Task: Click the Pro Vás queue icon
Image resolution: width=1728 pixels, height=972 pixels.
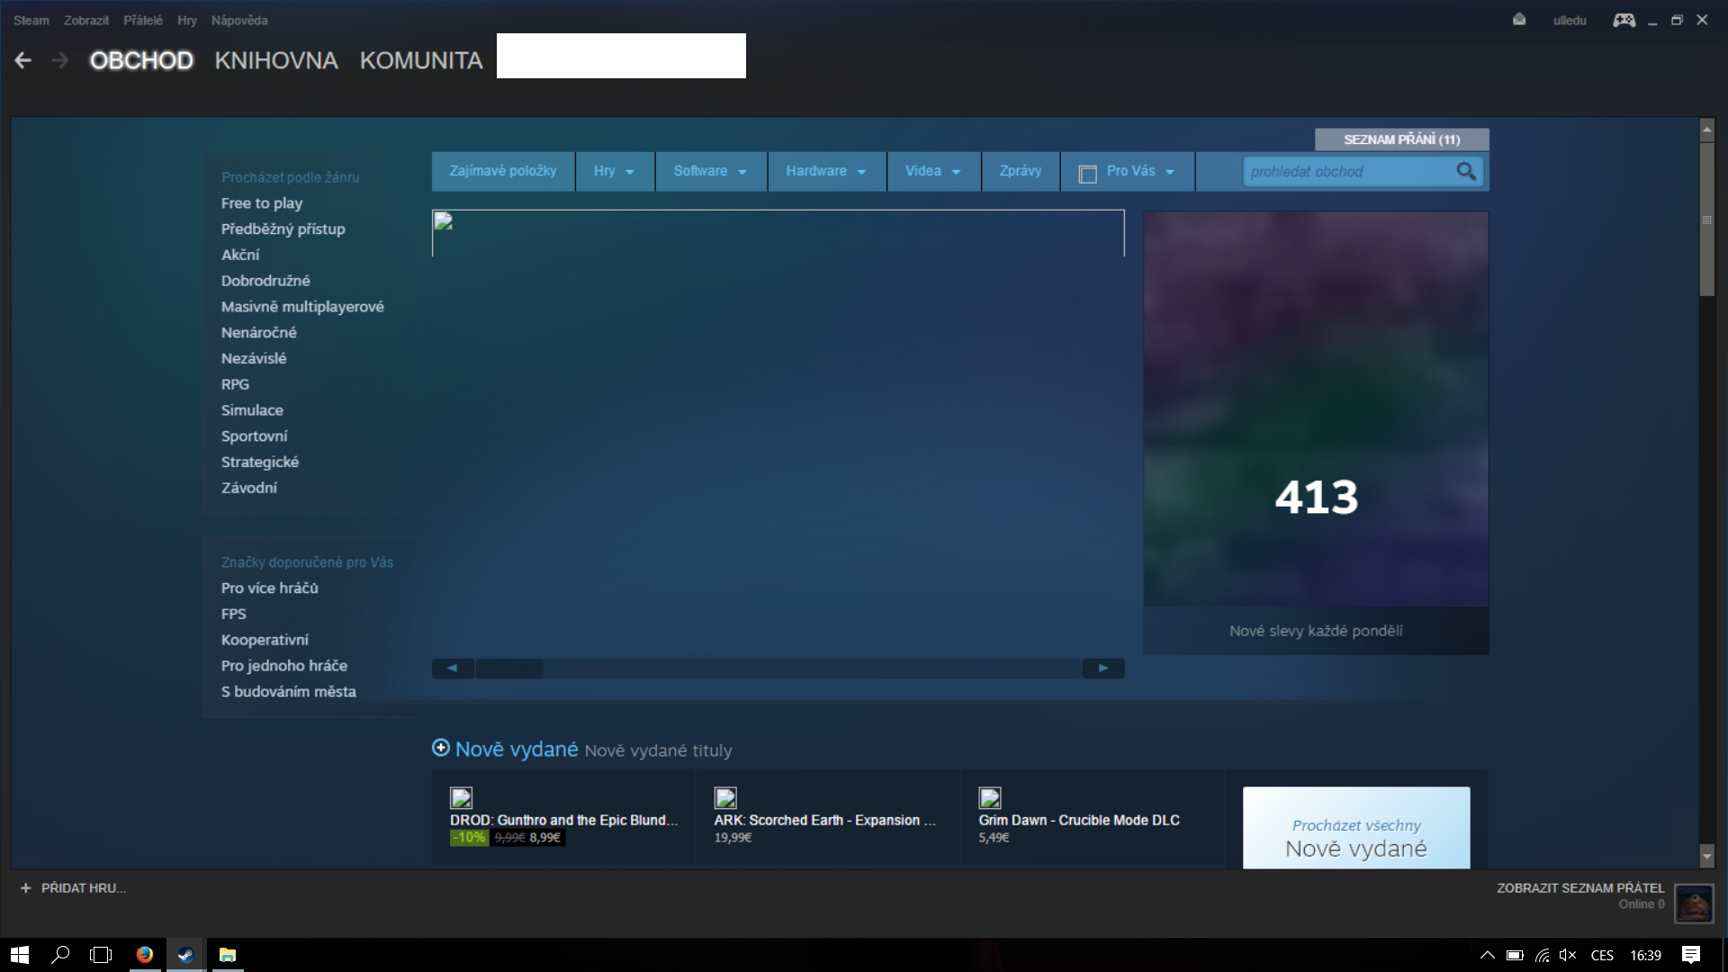Action: pos(1087,174)
